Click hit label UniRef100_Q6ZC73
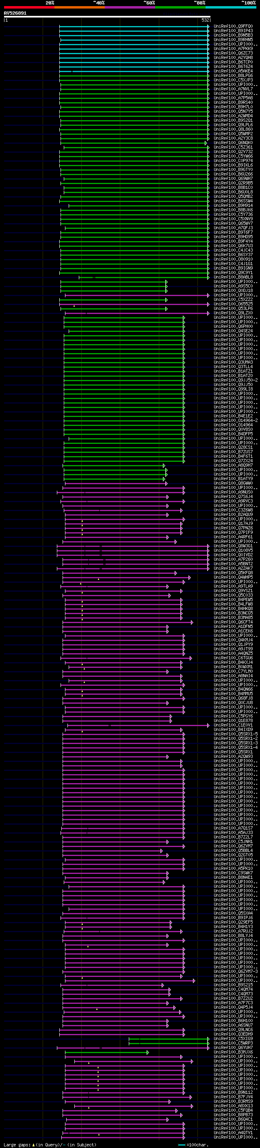The height and width of the screenshot is (1148, 260). click(x=233, y=53)
